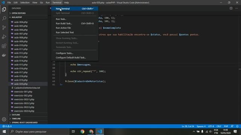Click CRLF end of line selector
Image resolution: width=241 pixels, height=135 pixels.
[x=219, y=126]
